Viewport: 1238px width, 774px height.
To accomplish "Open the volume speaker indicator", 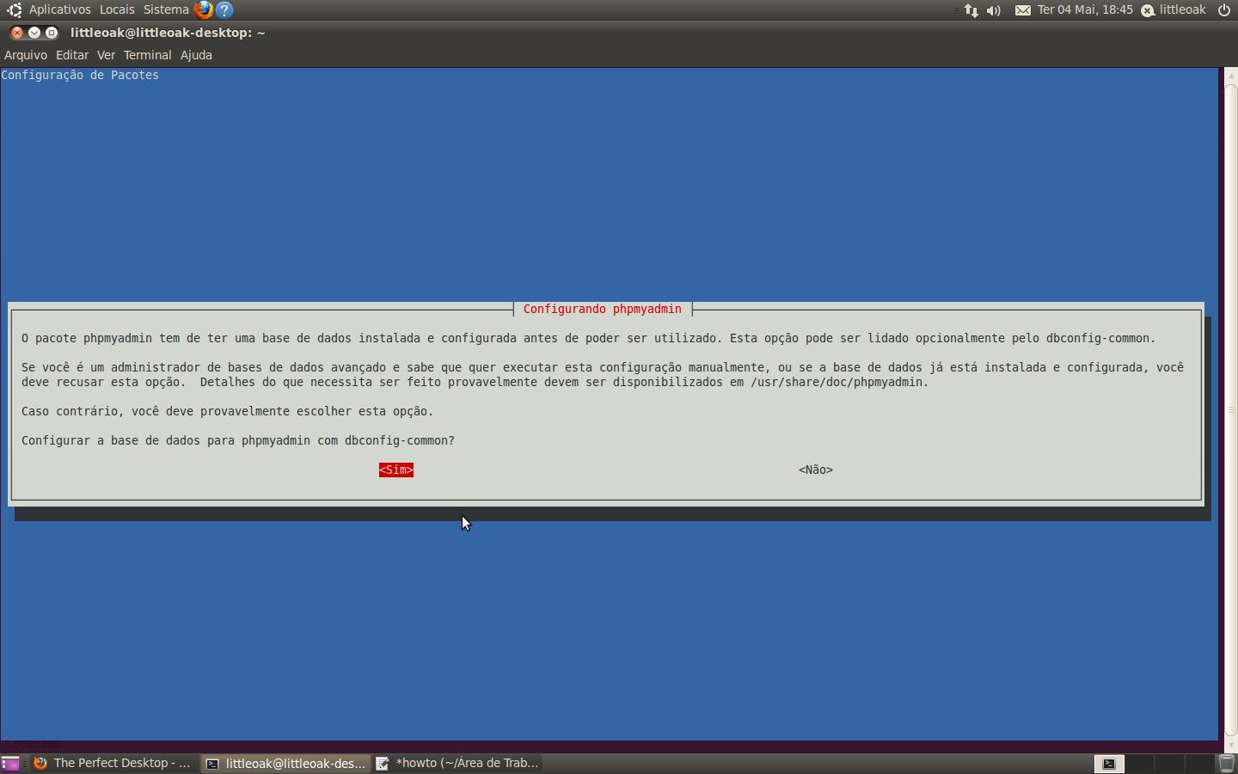I will pos(994,10).
